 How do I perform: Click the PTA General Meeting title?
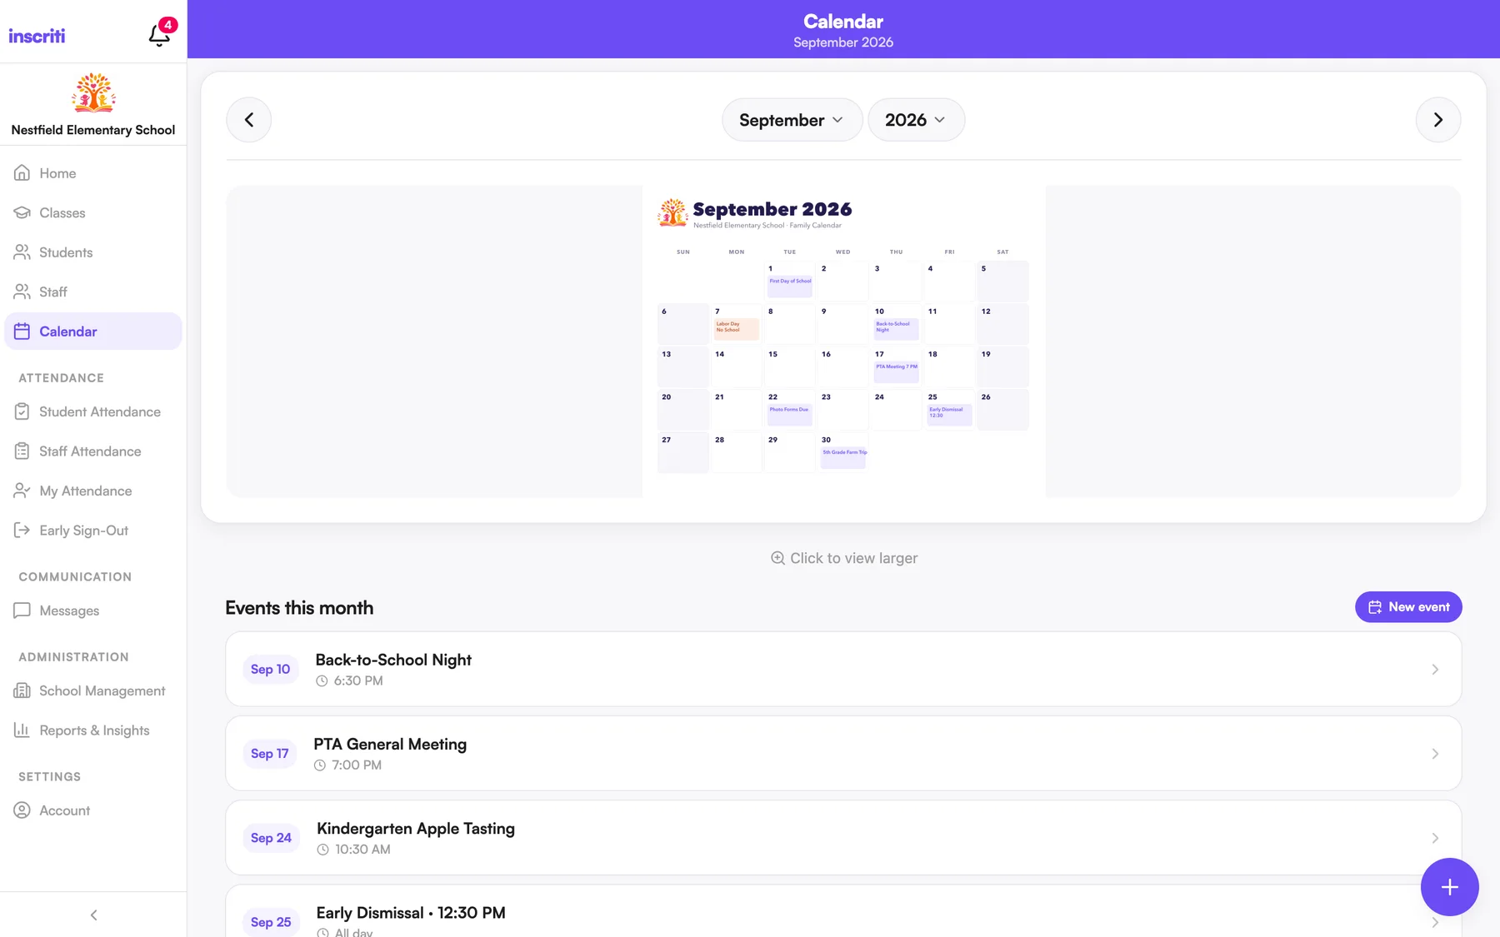tap(390, 745)
